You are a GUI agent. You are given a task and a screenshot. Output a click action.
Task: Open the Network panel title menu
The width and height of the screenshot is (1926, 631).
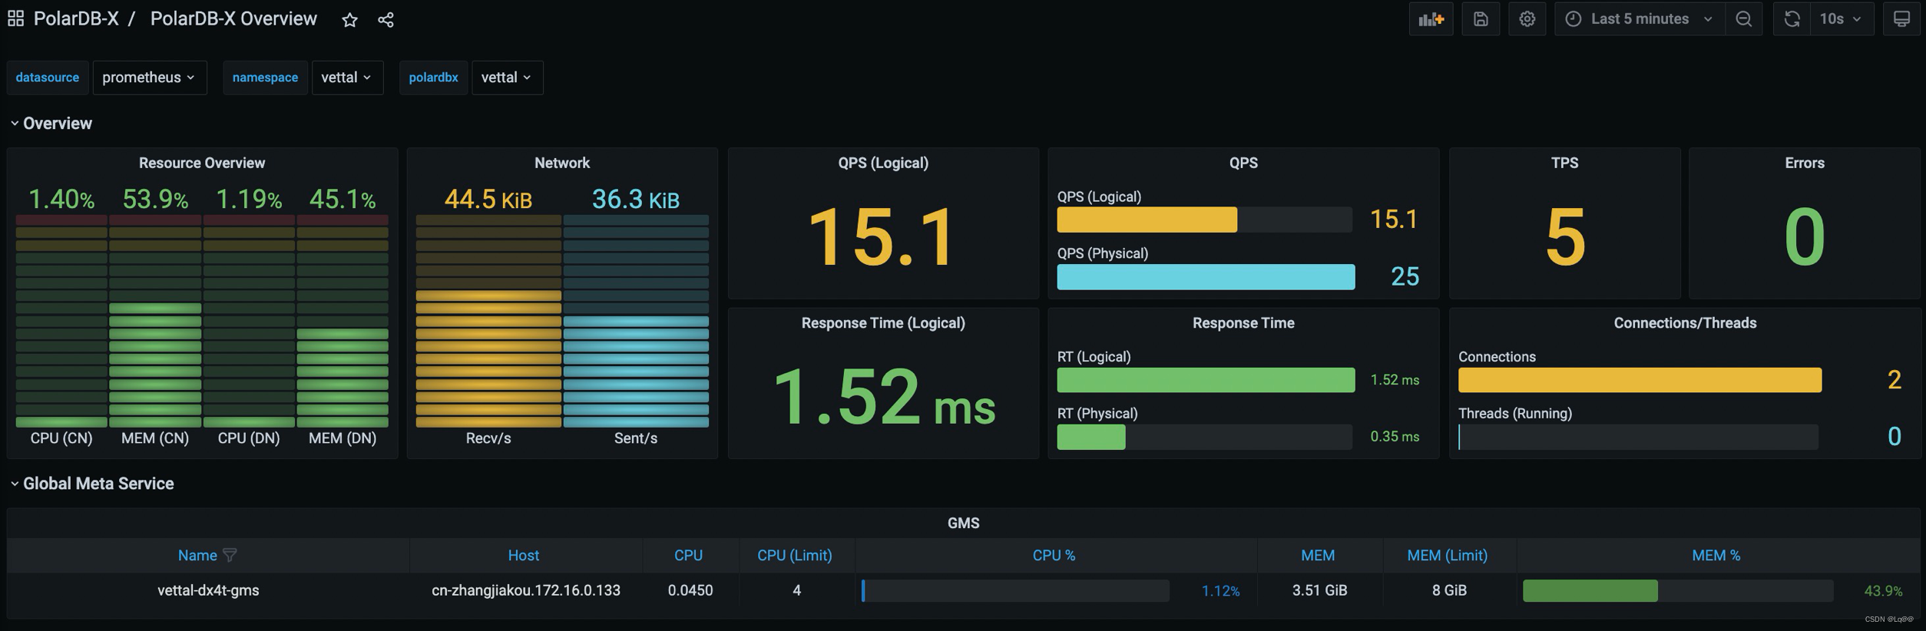(562, 163)
